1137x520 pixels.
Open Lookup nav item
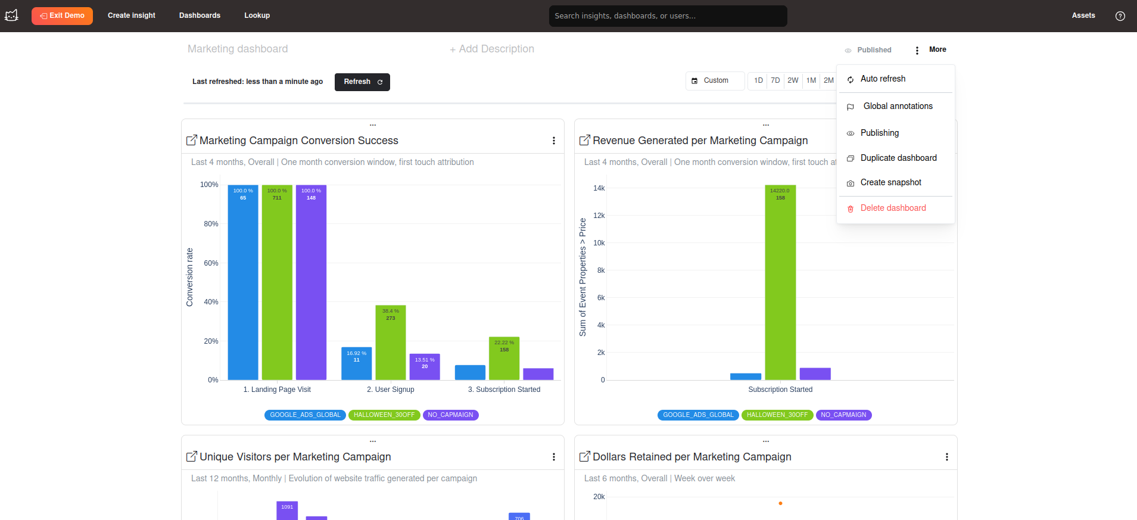(x=257, y=15)
